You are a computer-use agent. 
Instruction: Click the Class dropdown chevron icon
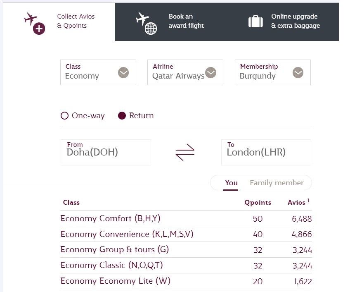(x=123, y=72)
